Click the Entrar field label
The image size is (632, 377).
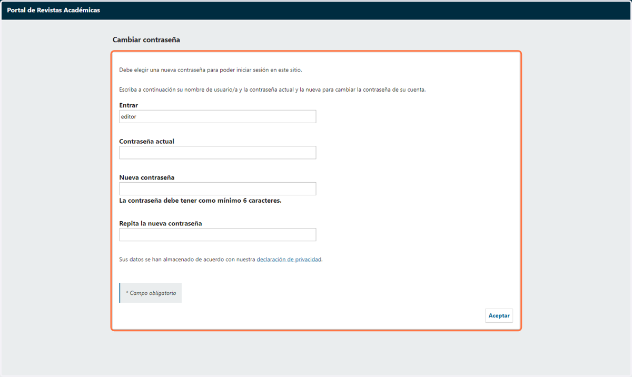[x=129, y=105]
